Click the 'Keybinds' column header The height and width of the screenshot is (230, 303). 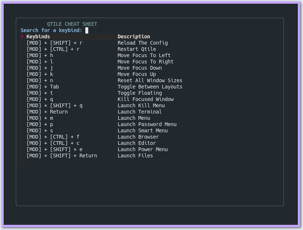(38, 36)
